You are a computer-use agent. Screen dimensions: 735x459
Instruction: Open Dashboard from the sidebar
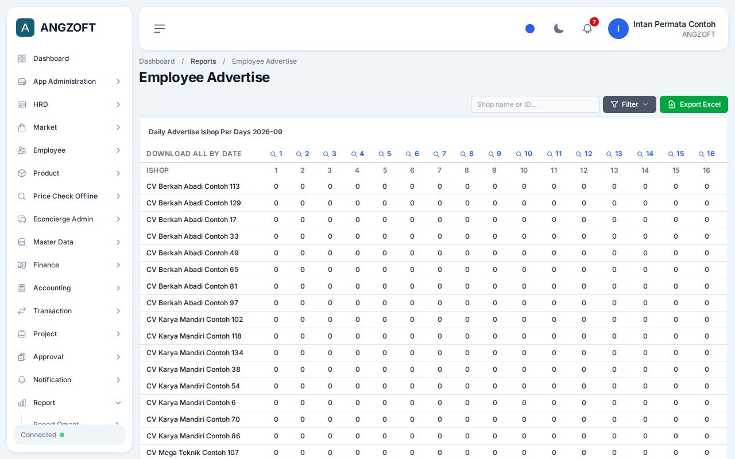point(69,59)
